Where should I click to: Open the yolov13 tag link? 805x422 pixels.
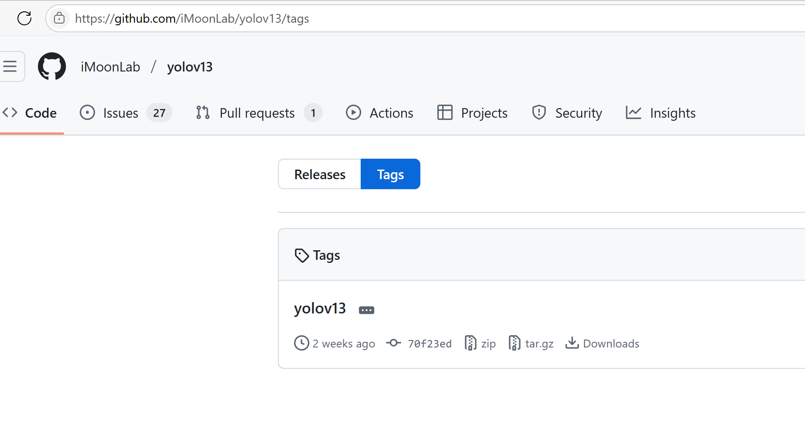[x=320, y=308]
